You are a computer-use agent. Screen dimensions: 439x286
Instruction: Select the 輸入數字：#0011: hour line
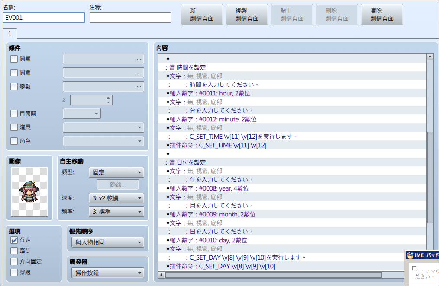coord(292,93)
